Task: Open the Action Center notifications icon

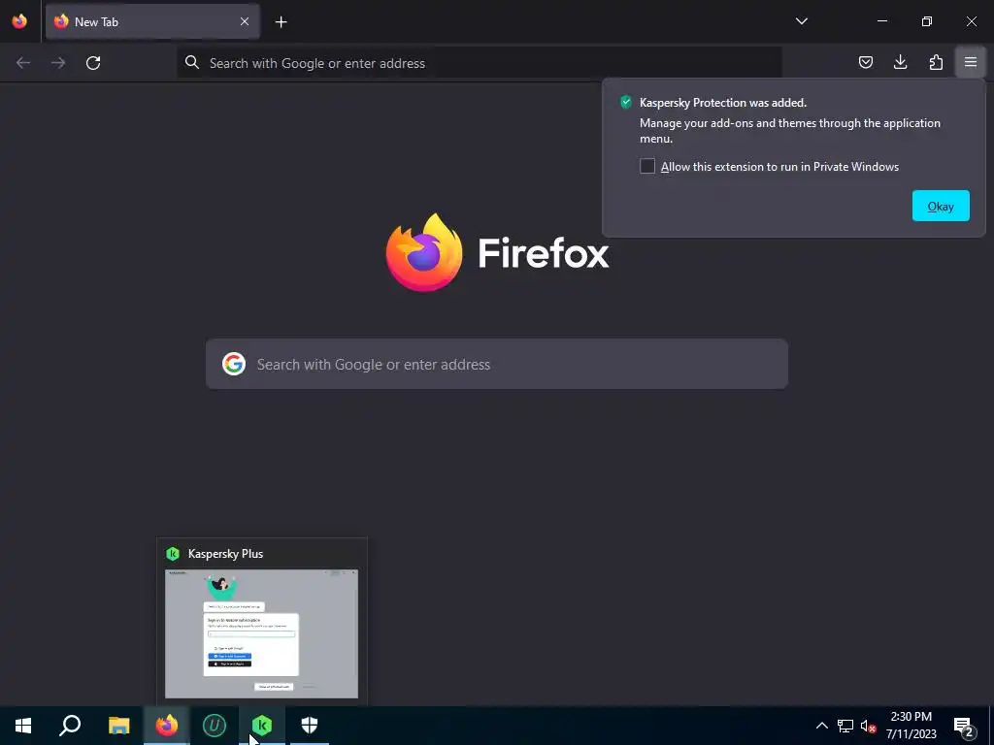Action: 964,726
